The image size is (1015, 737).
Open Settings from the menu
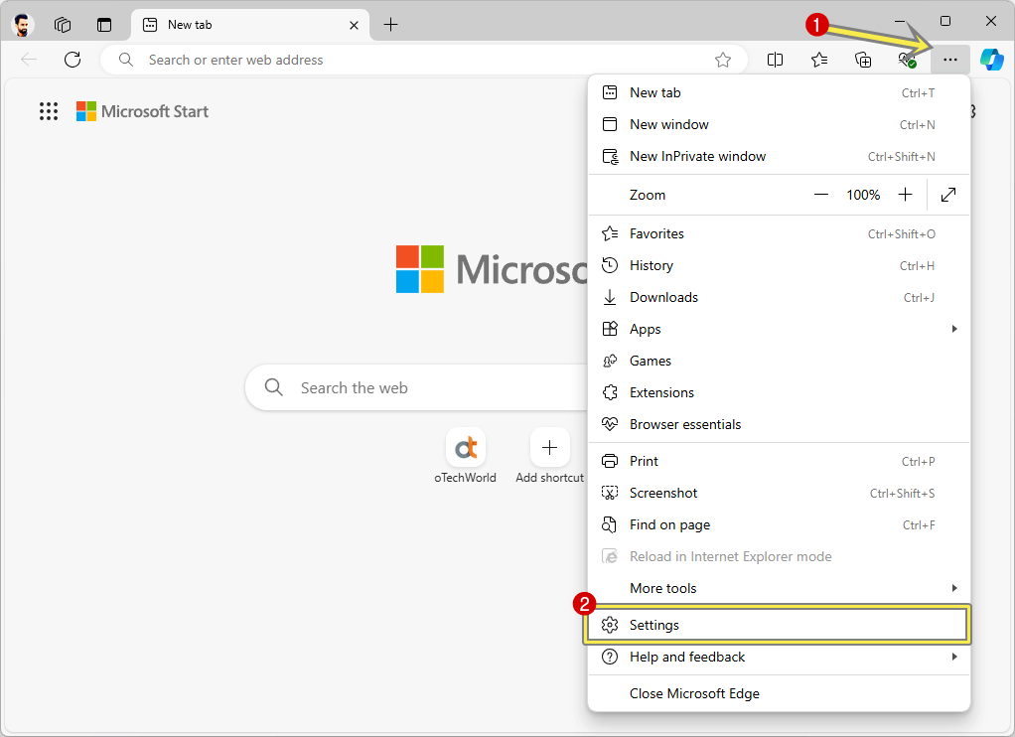click(779, 625)
